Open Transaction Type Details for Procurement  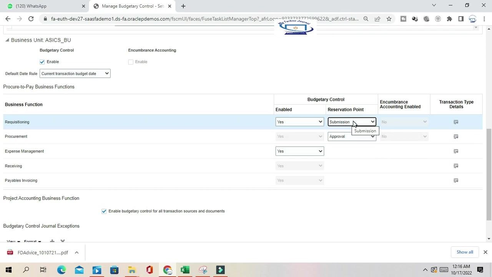click(456, 137)
